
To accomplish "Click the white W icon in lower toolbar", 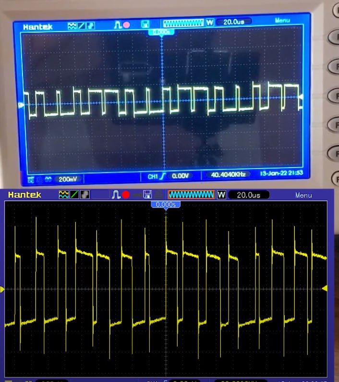I will click(x=221, y=195).
